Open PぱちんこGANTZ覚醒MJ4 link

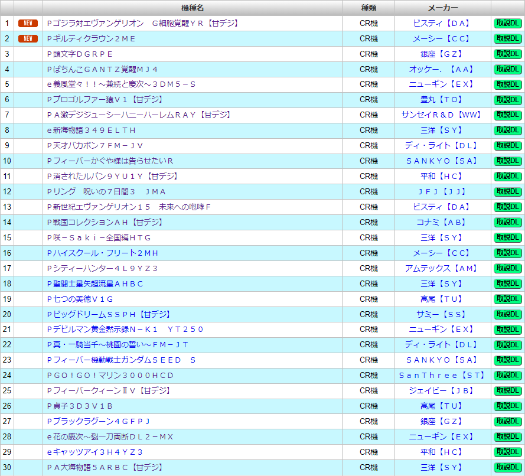pyautogui.click(x=102, y=69)
